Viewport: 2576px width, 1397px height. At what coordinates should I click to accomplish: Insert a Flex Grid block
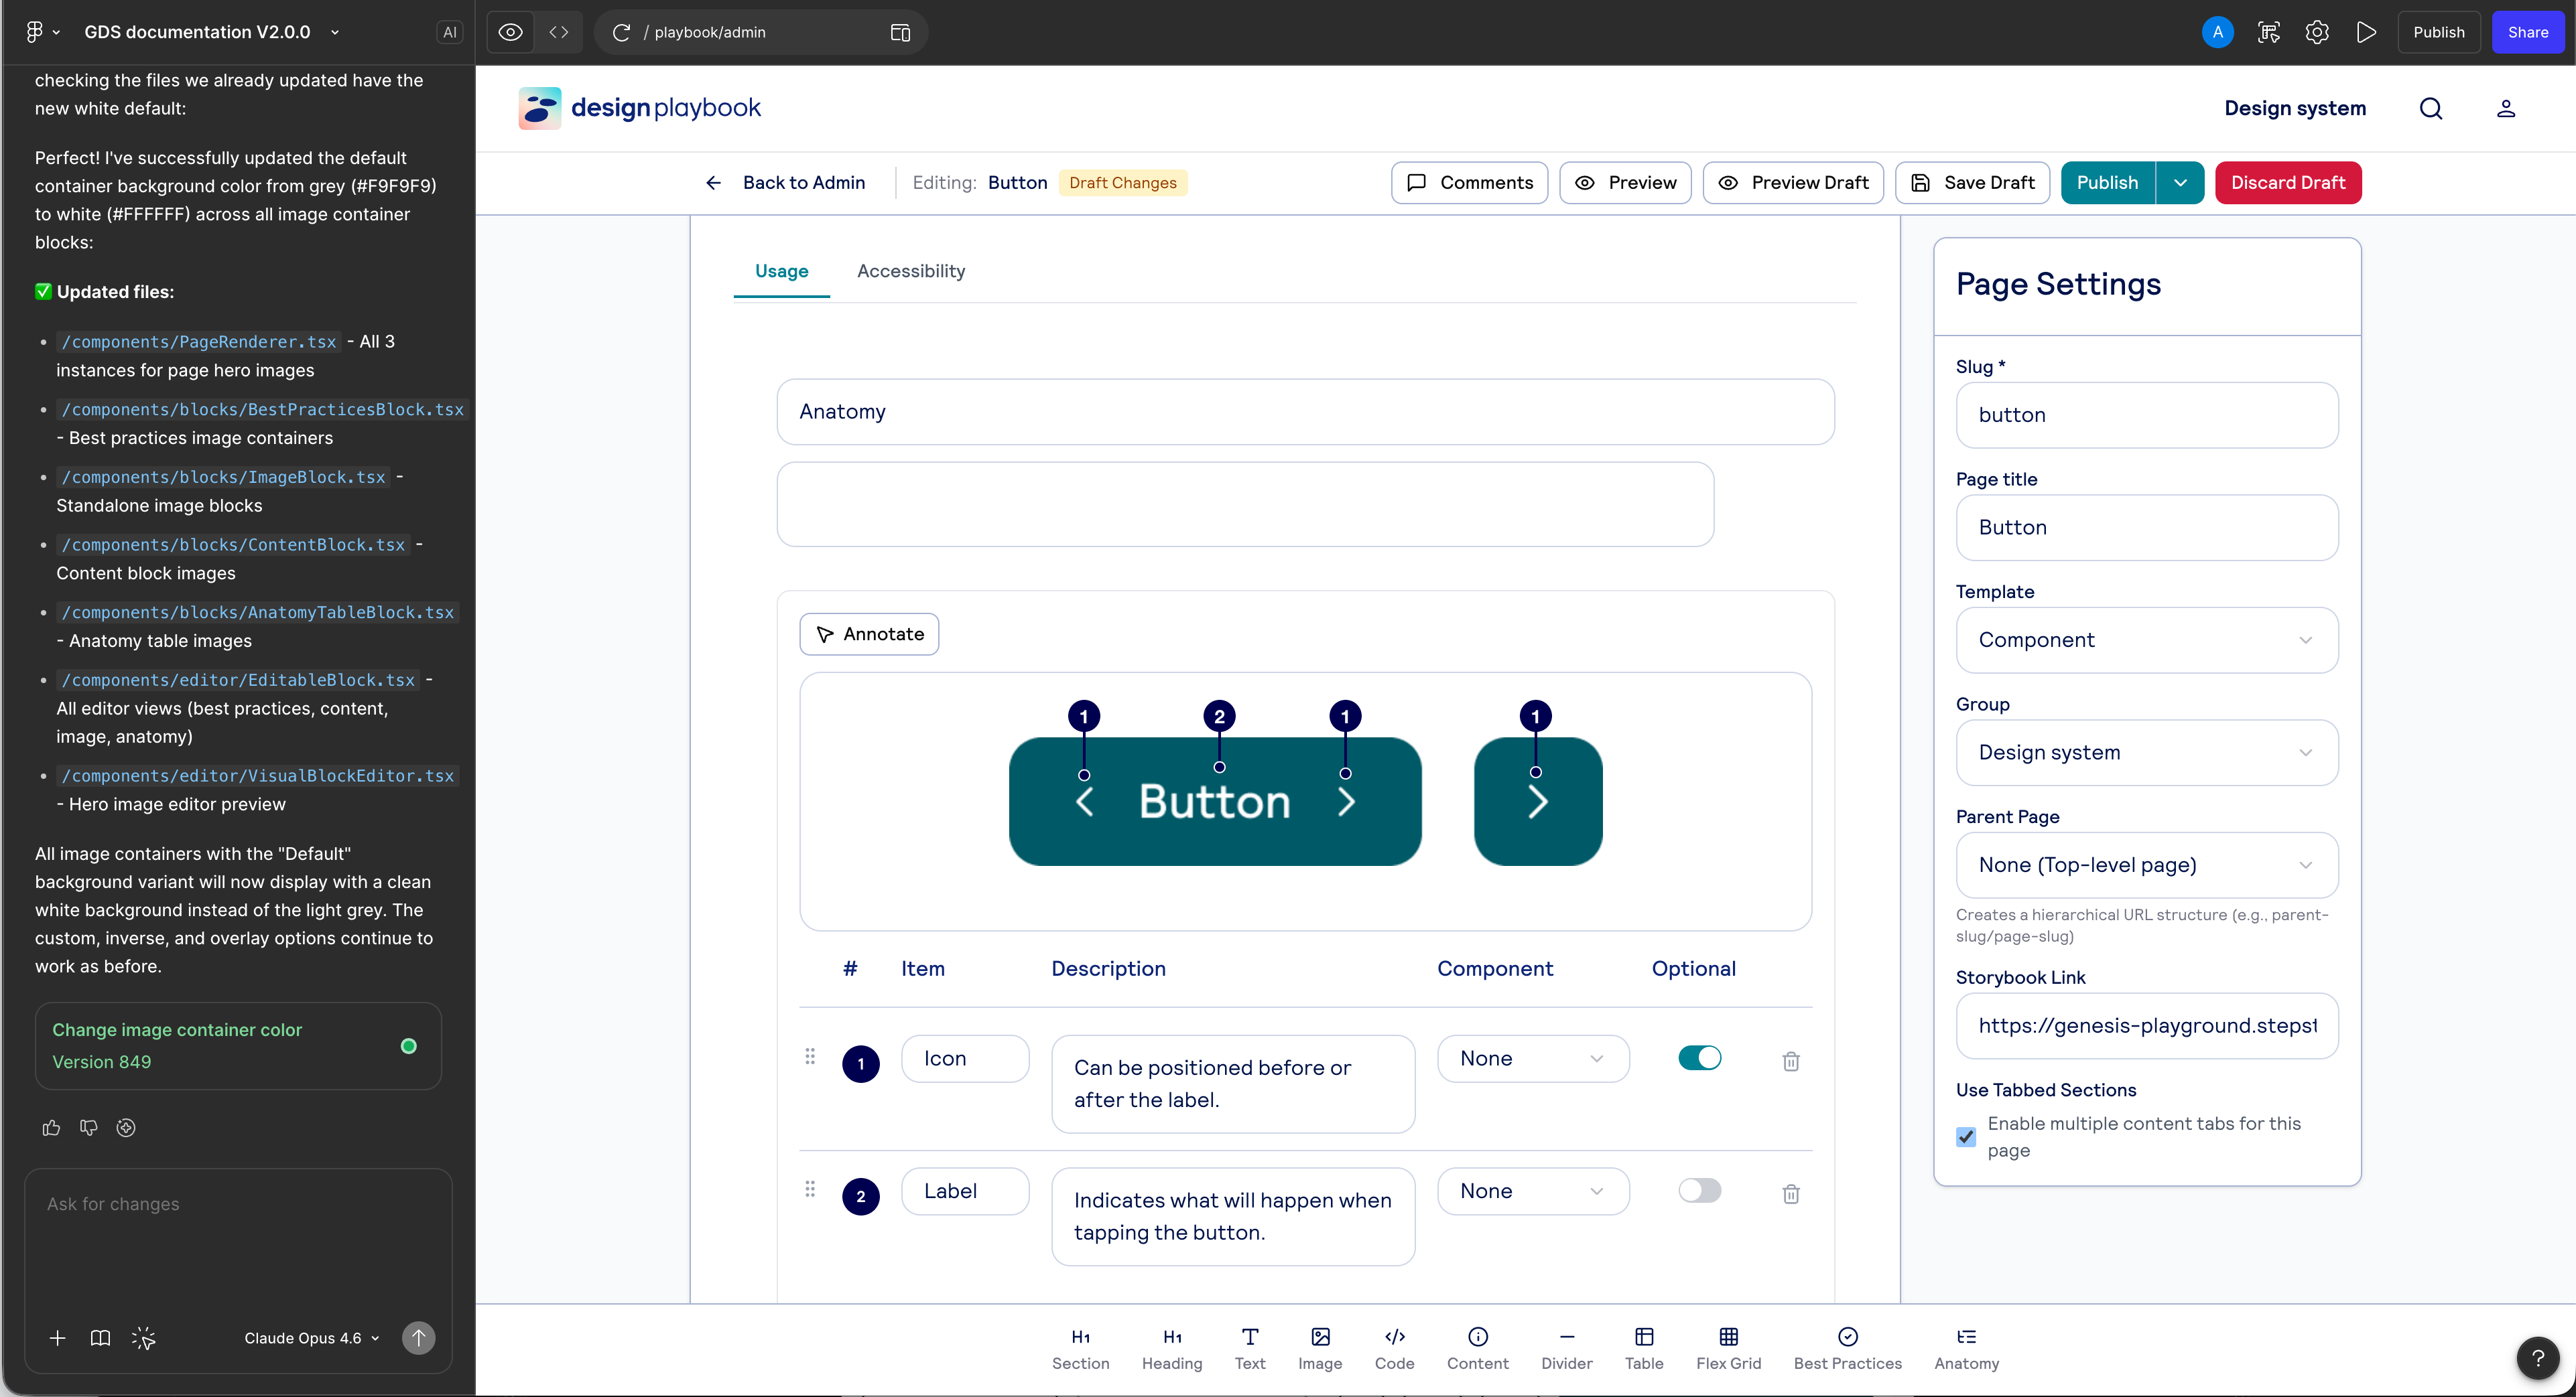click(1728, 1349)
